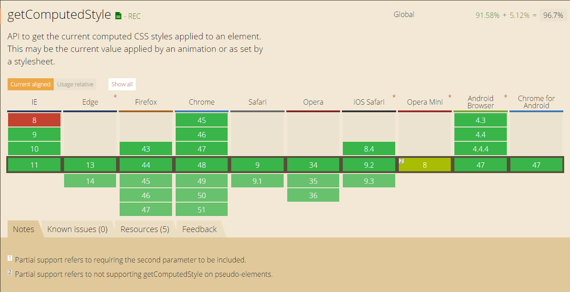The image size is (570, 292).
Task: Click the REC status link
Action: [x=134, y=17]
